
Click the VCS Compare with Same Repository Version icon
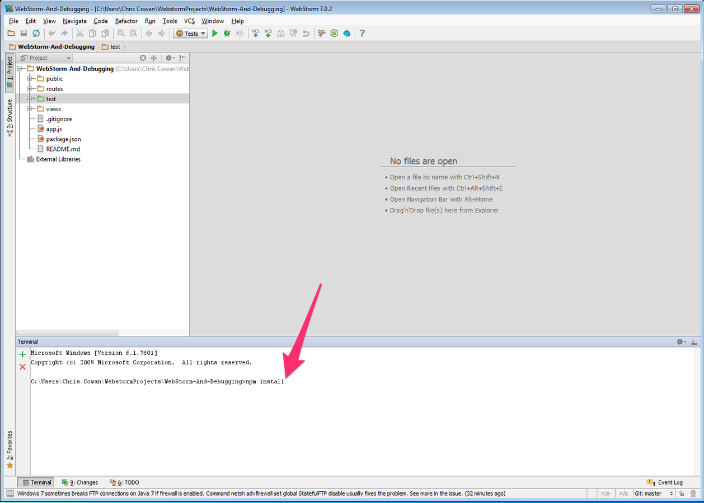coord(281,34)
